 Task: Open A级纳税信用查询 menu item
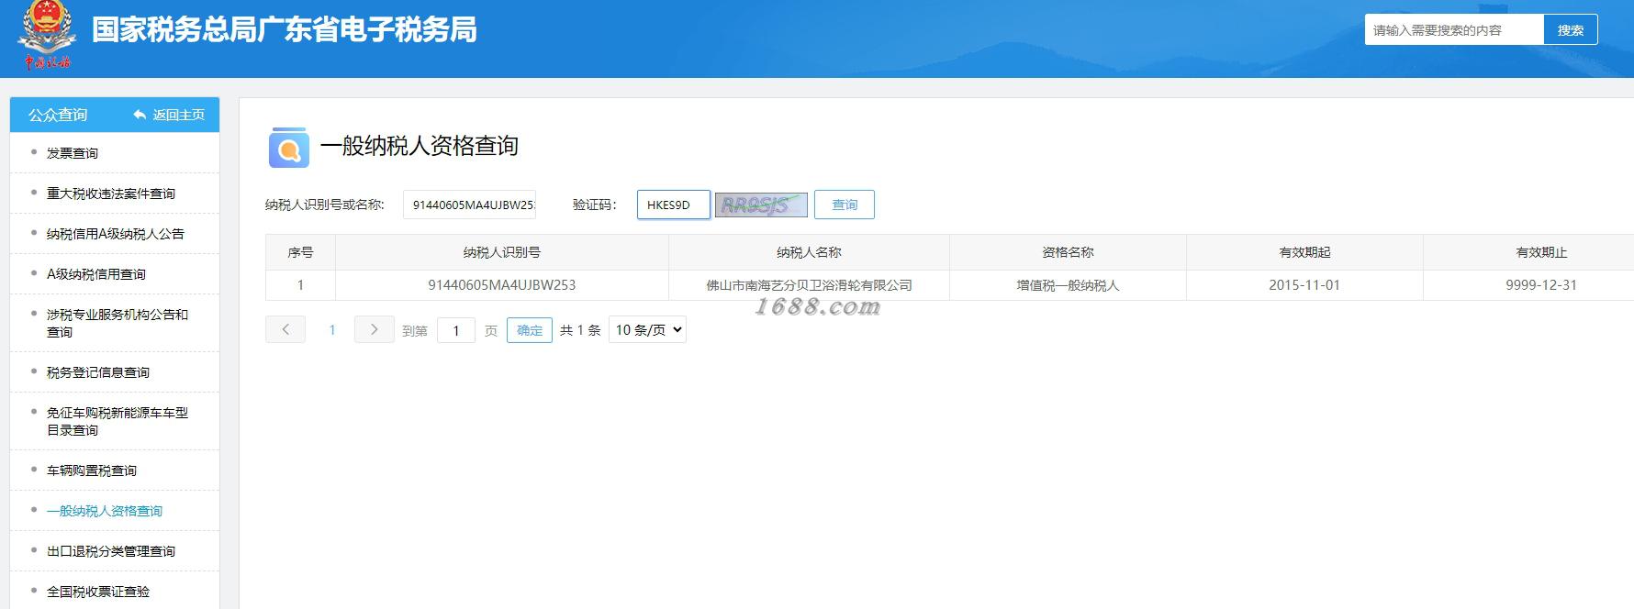point(96,274)
